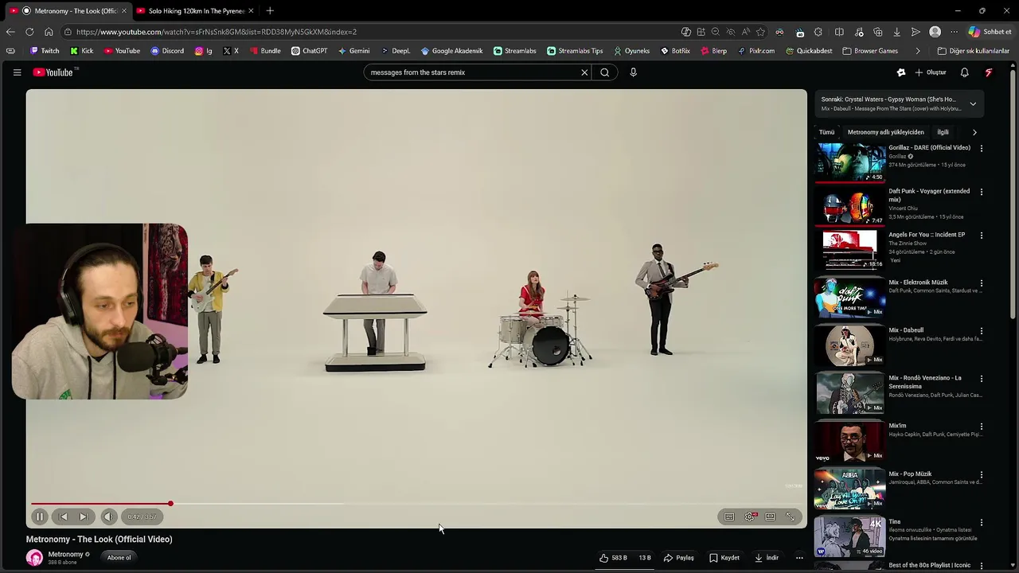Open Gorillaz DARE video thumbnail
The height and width of the screenshot is (573, 1019).
pos(850,162)
